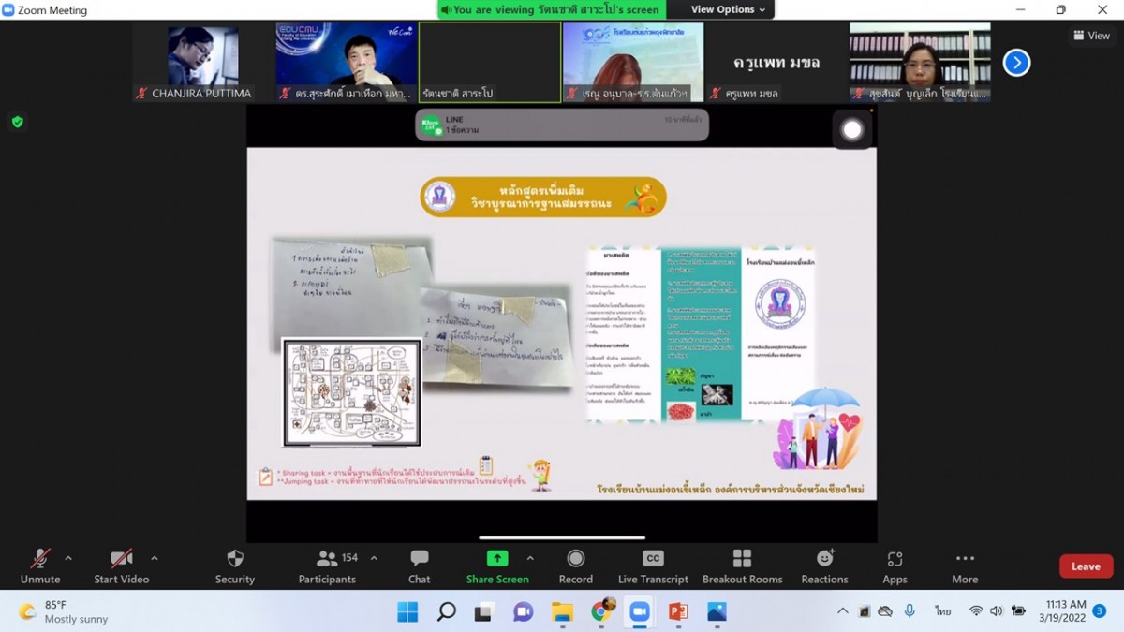The height and width of the screenshot is (632, 1124).
Task: Open the Chat panel
Action: [419, 566]
